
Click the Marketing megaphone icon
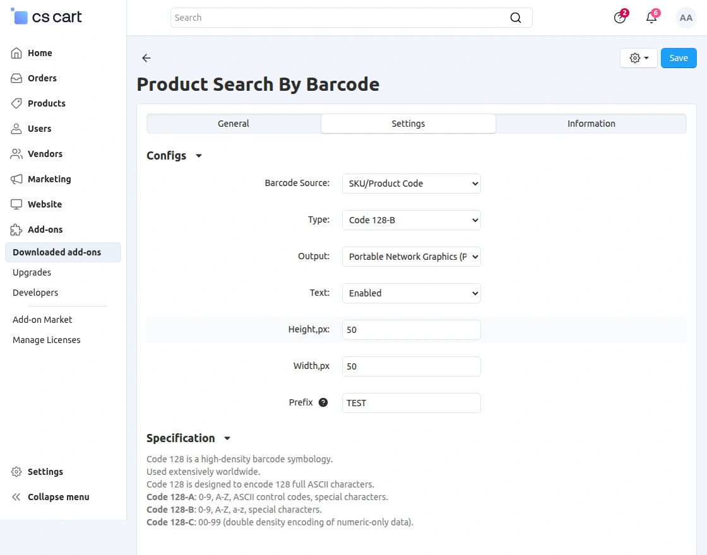pyautogui.click(x=16, y=179)
